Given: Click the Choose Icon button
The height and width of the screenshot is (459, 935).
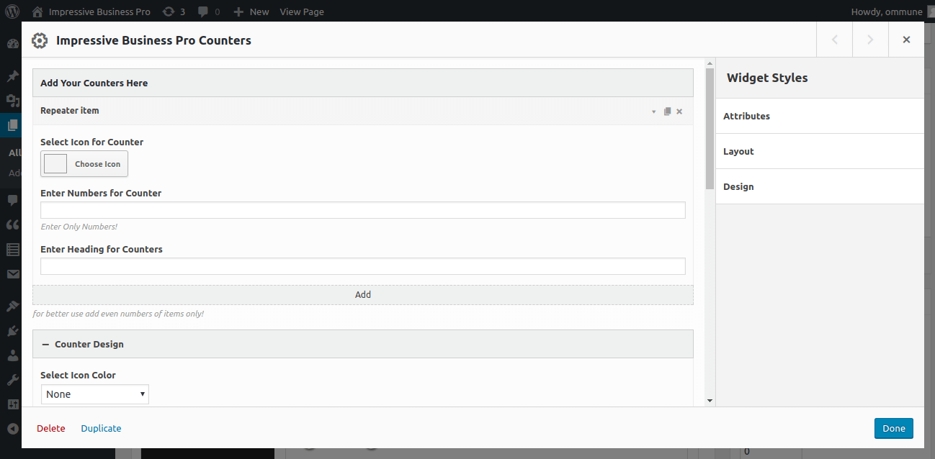Looking at the screenshot, I should [x=84, y=164].
